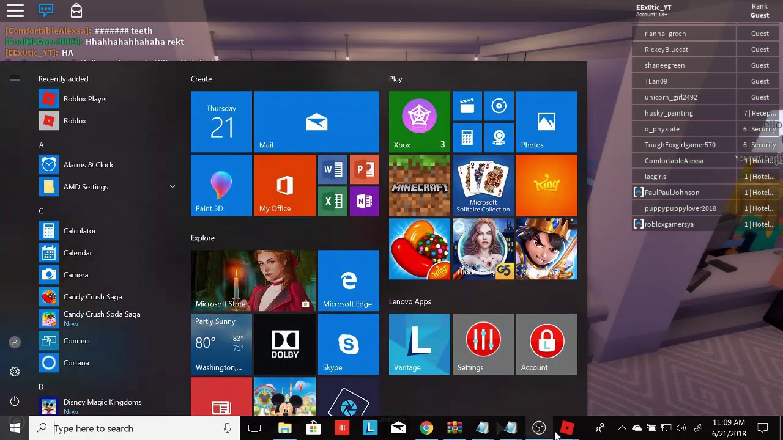Viewport: 783px width, 440px height.
Task: Open the Roblox game menu hamburger
Action: (15, 10)
